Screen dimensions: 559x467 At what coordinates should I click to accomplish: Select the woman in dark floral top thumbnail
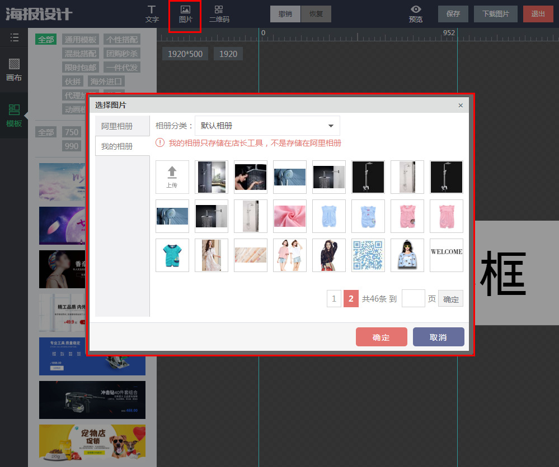pos(328,255)
